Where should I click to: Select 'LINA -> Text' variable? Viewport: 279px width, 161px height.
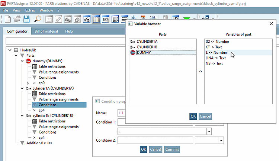(238, 58)
